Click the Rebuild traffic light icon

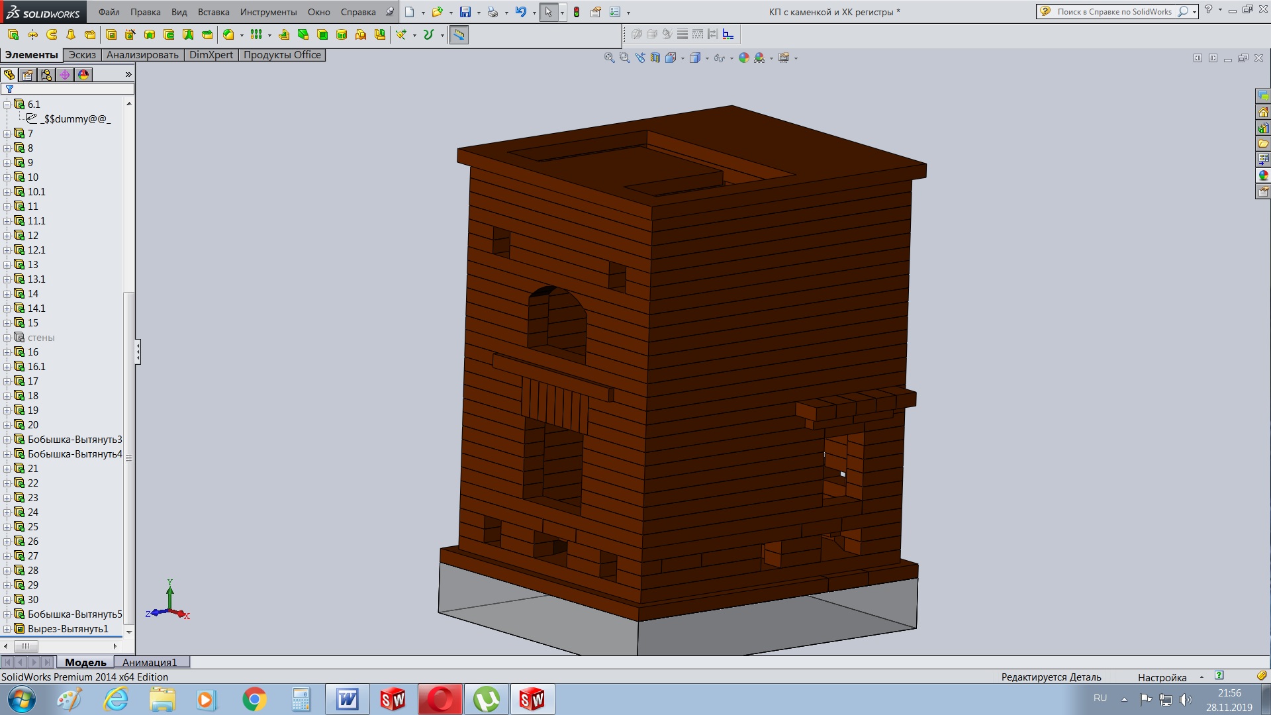pos(577,12)
